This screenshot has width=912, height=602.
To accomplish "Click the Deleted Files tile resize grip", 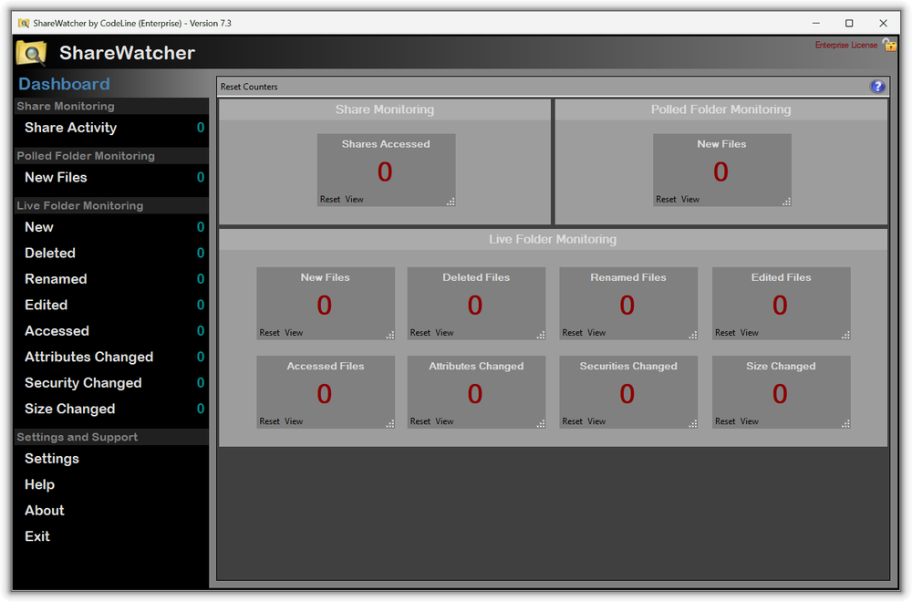I will (541, 335).
